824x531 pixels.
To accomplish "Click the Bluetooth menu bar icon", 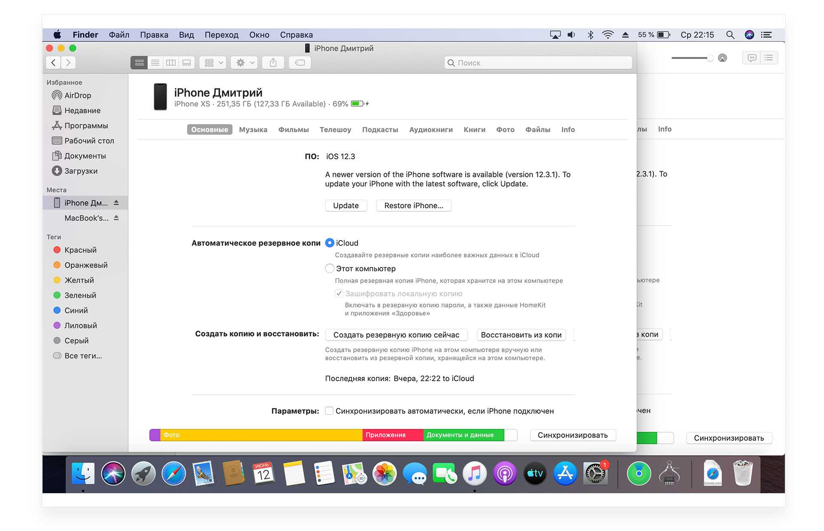I will pos(591,35).
